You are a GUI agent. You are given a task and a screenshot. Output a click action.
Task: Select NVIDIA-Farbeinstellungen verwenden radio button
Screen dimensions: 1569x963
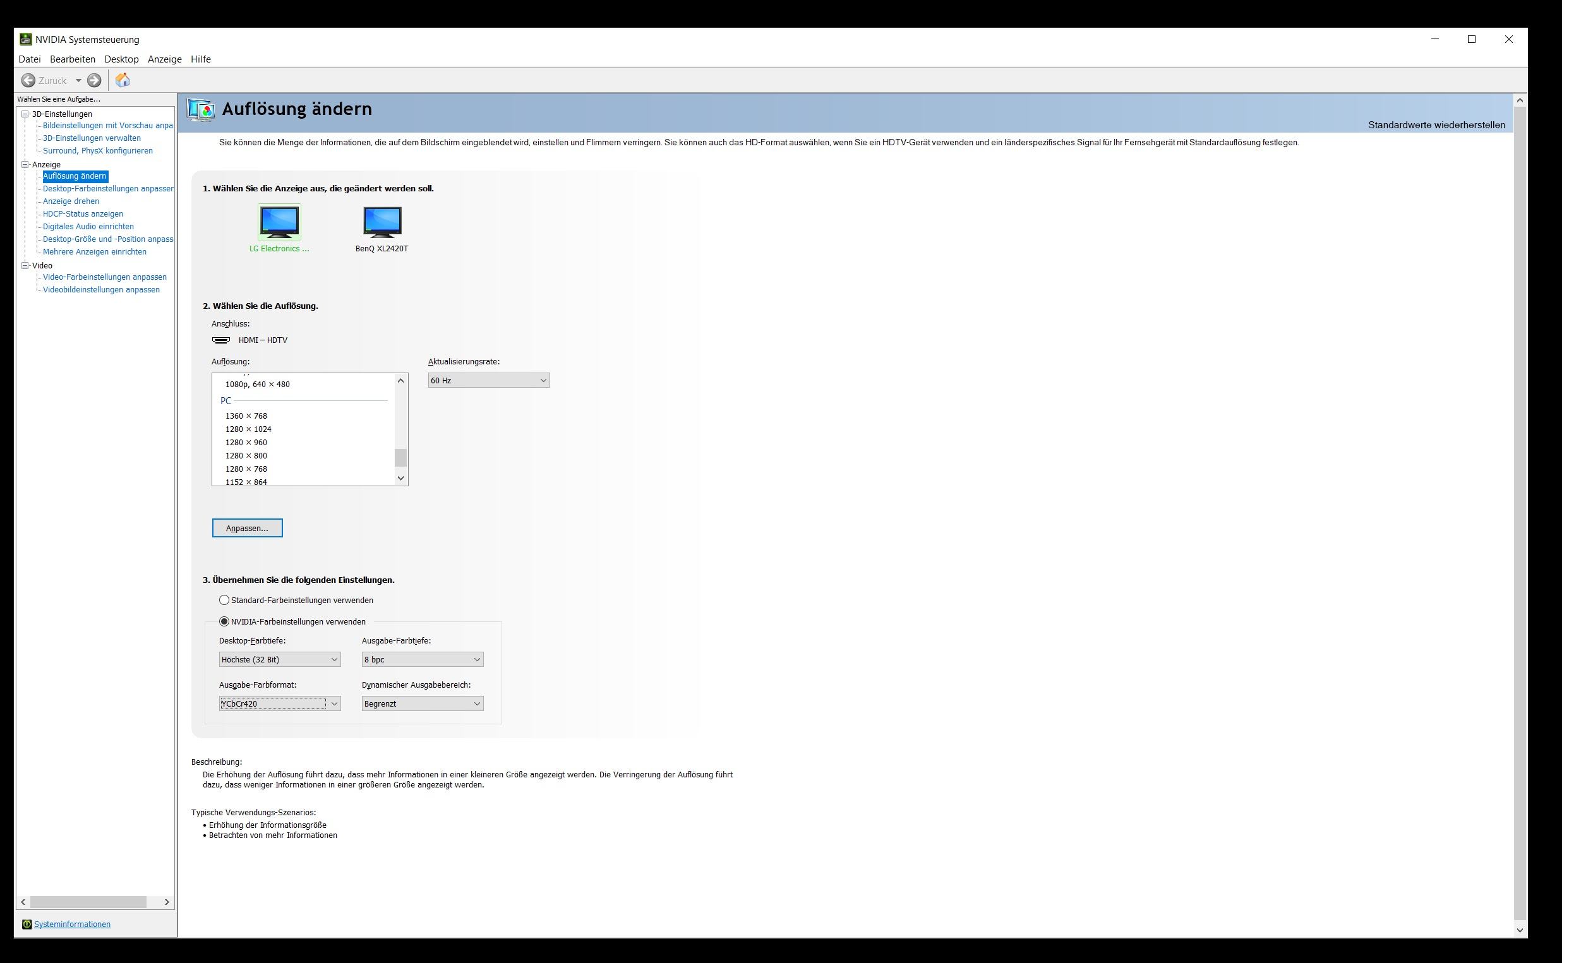[x=224, y=621]
